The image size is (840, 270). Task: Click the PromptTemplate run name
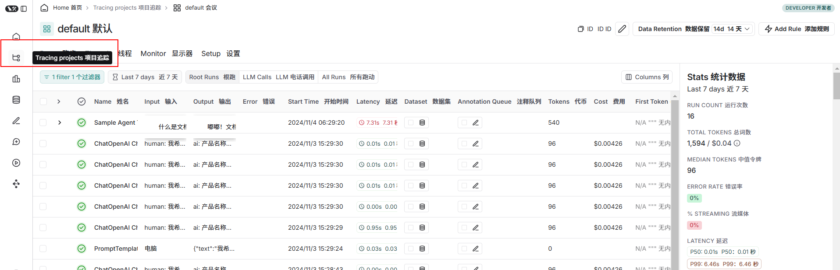(116, 249)
